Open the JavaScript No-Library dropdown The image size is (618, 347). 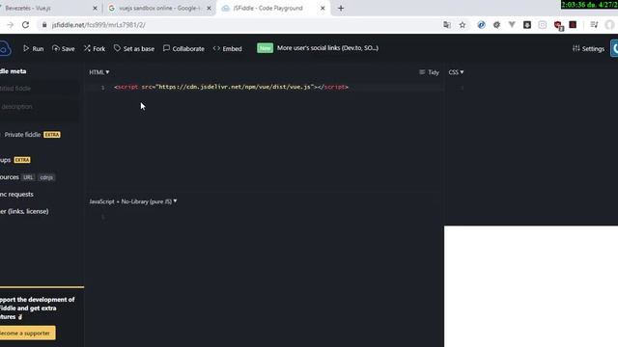[x=133, y=201]
